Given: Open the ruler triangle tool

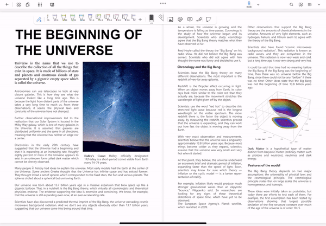Looking at the screenshot, I should (161, 18).
